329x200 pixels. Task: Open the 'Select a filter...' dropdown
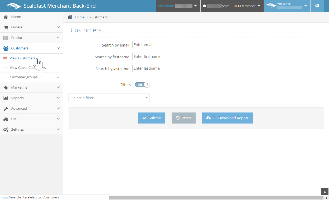(109, 98)
